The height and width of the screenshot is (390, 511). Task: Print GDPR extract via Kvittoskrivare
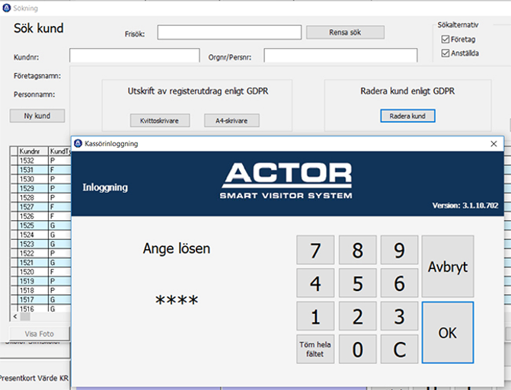160,120
